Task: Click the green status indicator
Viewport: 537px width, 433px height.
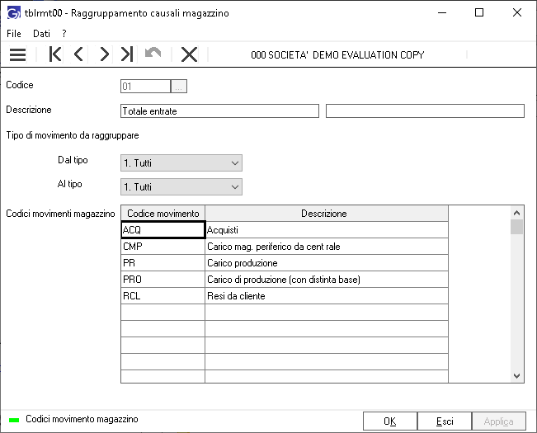Action: (x=14, y=420)
